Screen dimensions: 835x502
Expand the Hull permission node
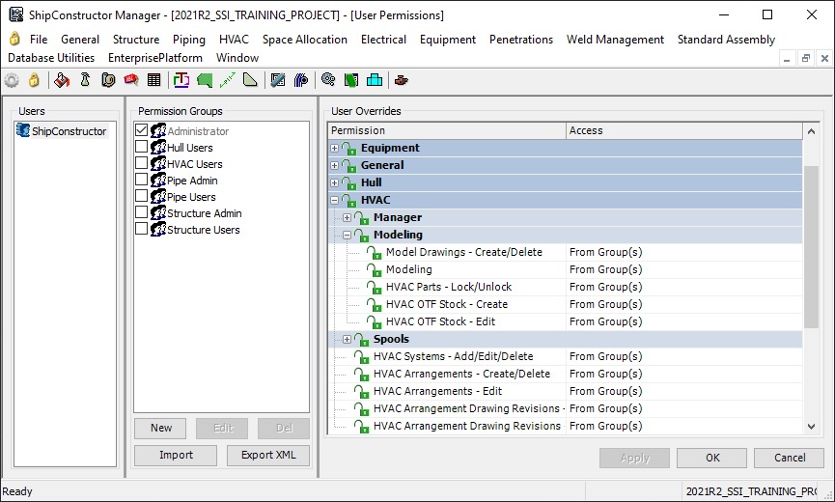pyautogui.click(x=334, y=183)
